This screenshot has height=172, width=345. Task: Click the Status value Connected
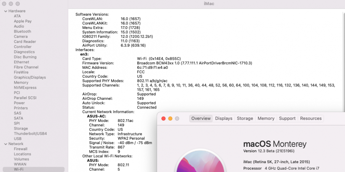coord(147,107)
